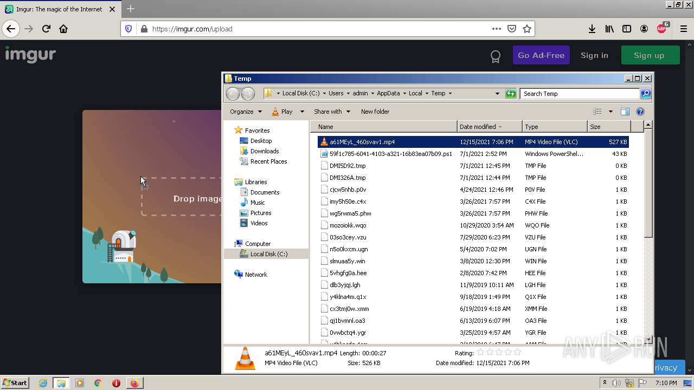Click Go Ad-Free button

541,55
